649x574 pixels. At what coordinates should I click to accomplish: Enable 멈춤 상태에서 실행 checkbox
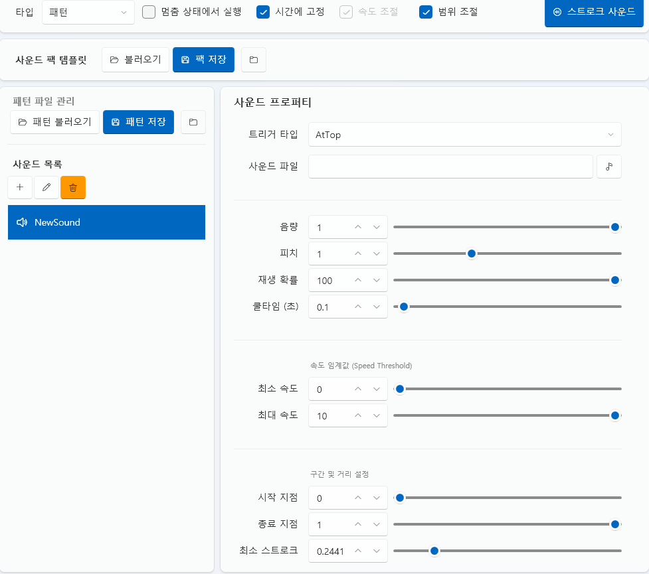pos(149,12)
